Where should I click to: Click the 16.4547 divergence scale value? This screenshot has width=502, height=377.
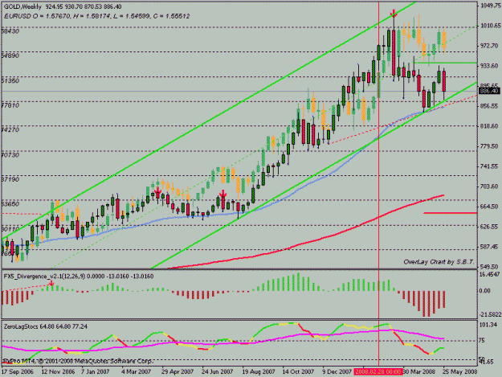490,274
